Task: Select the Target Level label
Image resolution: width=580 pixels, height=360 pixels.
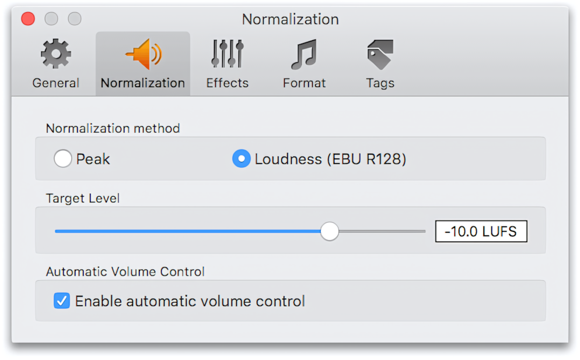Action: click(83, 198)
